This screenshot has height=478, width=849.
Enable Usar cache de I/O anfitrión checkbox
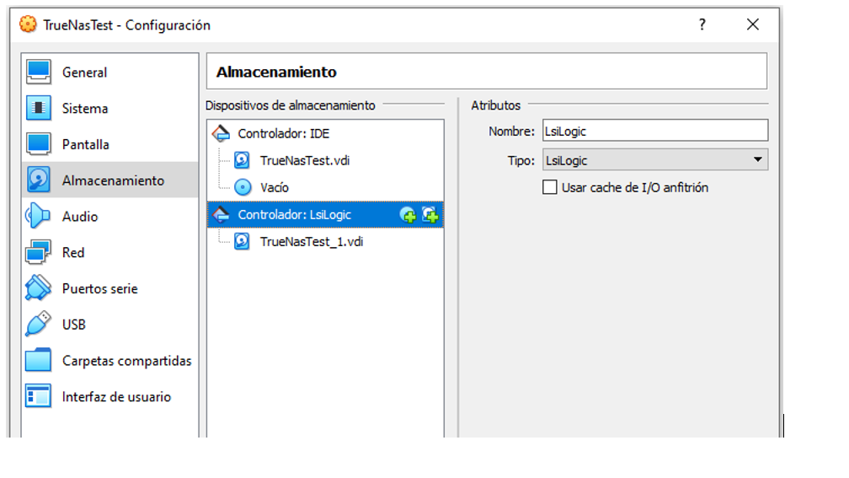click(x=549, y=187)
